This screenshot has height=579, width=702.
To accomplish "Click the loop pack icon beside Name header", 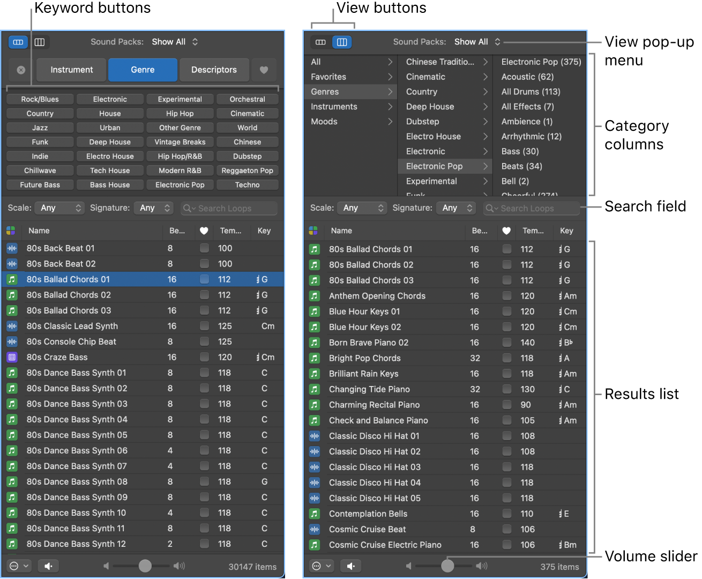I will point(11,231).
